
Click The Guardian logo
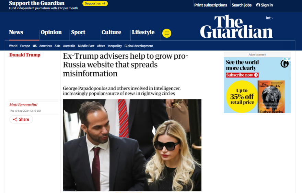(x=236, y=26)
